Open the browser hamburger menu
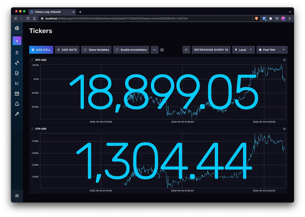 [290, 18]
